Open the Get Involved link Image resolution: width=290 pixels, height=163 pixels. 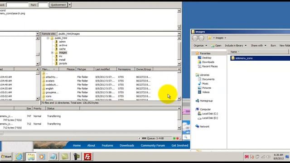point(180,145)
